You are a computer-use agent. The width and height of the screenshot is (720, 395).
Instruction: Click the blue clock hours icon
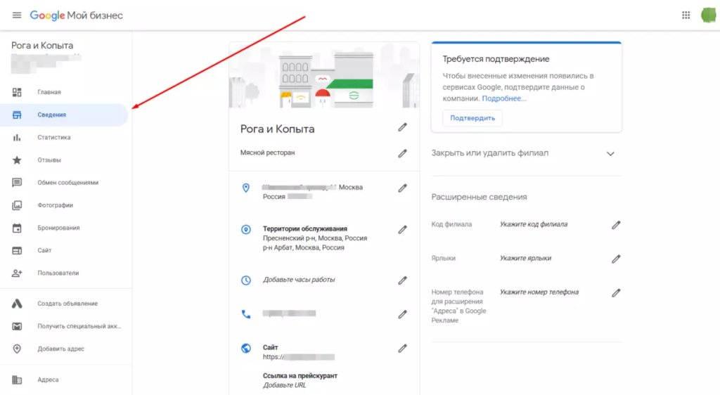tap(246, 280)
